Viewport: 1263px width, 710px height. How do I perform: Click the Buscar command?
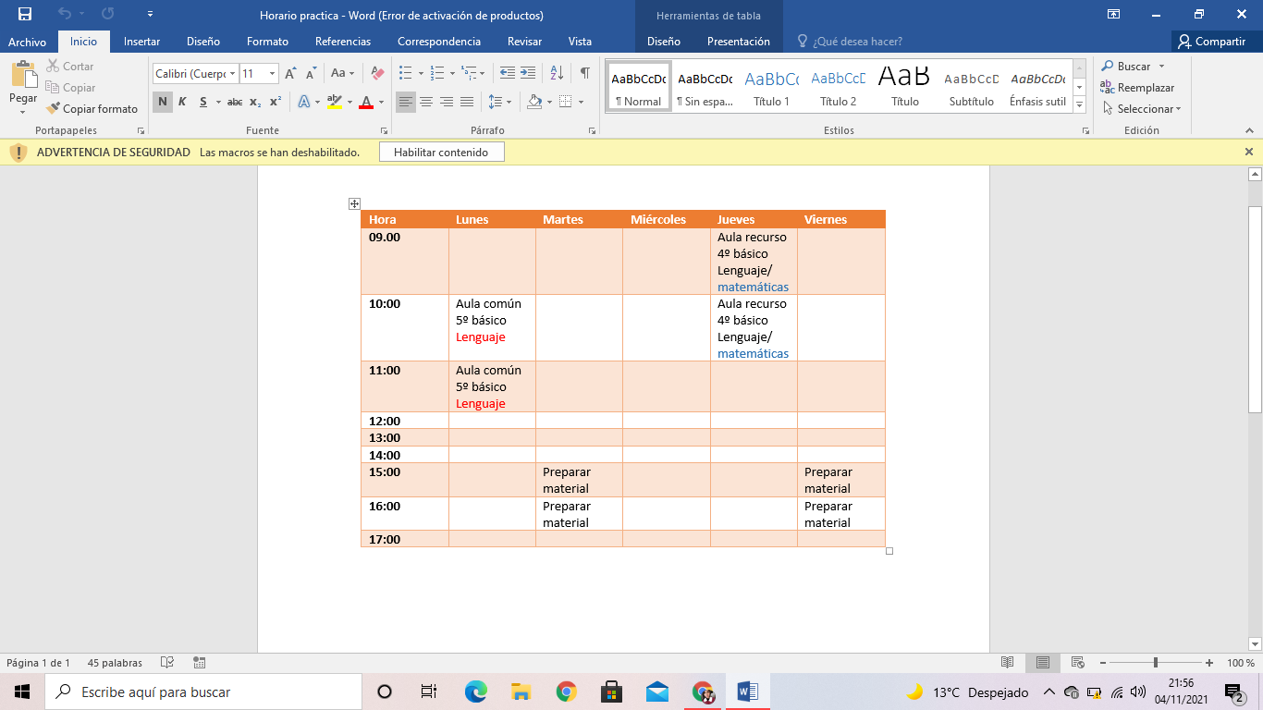1134,67
